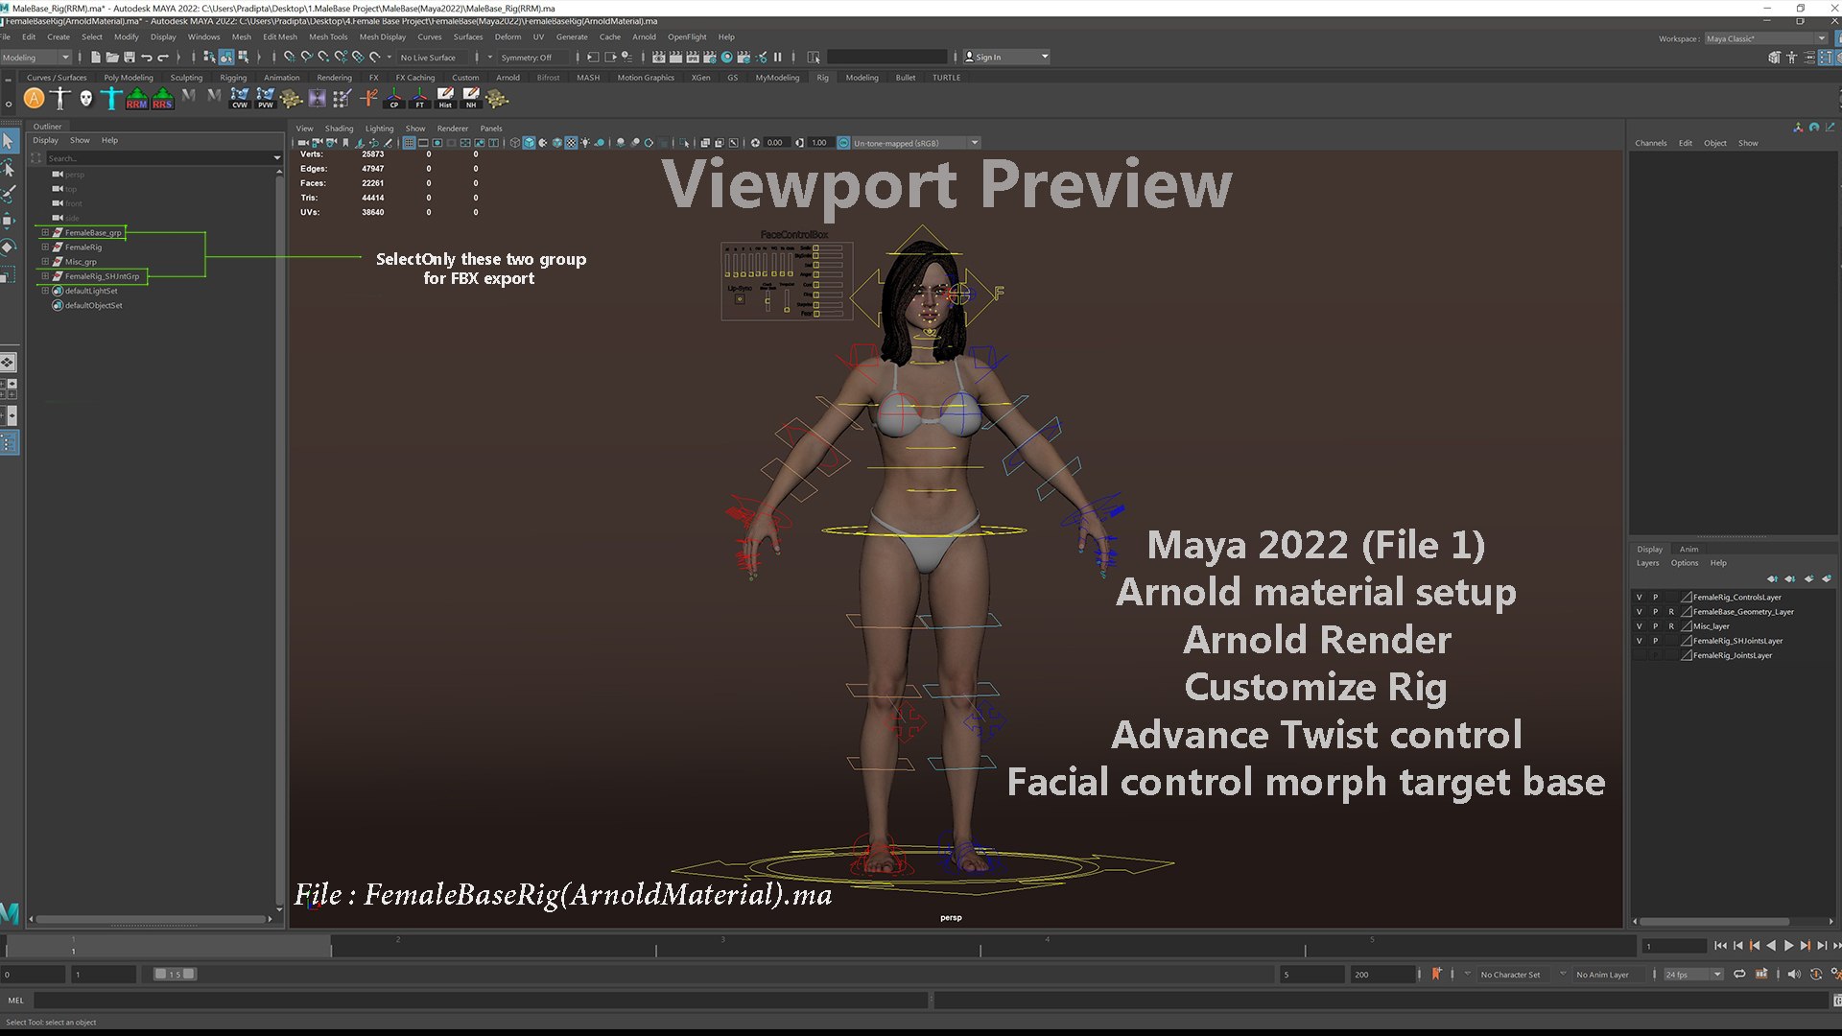
Task: Click the CP shelf icon
Action: pos(394,98)
